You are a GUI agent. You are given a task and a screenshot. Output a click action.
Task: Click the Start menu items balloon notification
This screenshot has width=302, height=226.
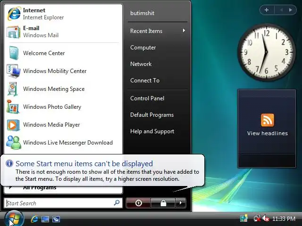[x=102, y=170]
